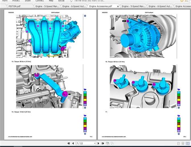191x147 pixels.
Task: Switch to single page view mode
Action: point(179,143)
